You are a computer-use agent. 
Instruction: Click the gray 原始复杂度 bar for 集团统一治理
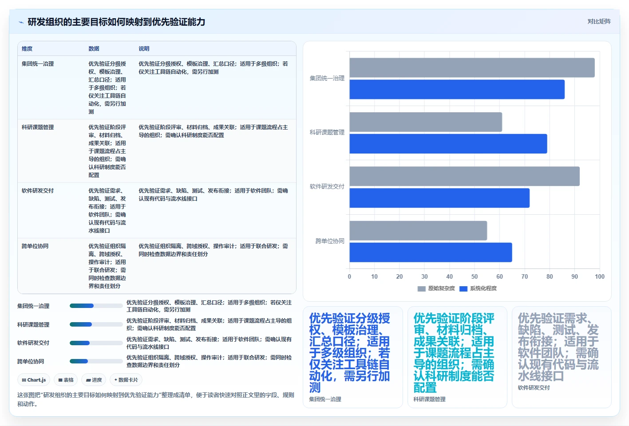point(472,67)
